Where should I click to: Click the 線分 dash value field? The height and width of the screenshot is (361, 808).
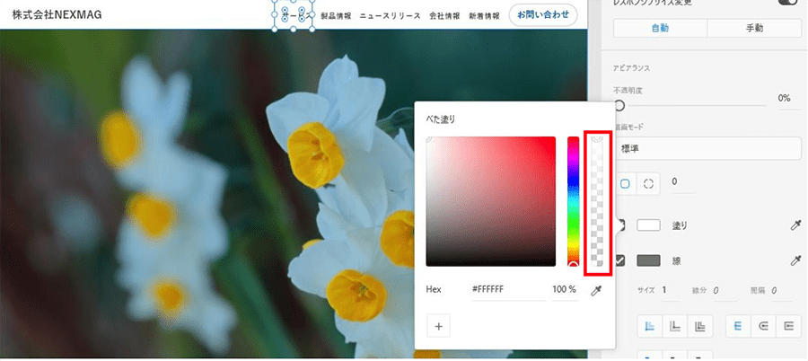pos(725,291)
